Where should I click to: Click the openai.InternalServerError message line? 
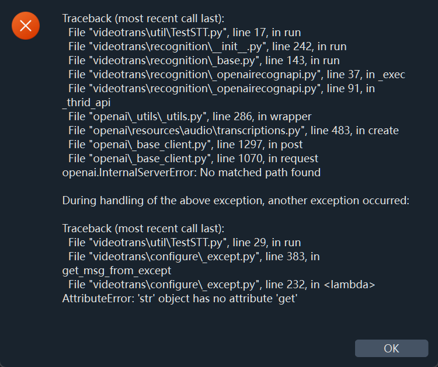click(x=192, y=172)
